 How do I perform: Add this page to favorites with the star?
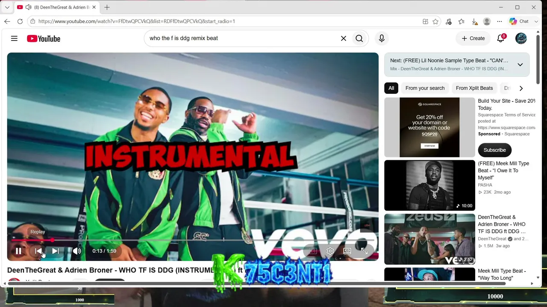(x=435, y=21)
